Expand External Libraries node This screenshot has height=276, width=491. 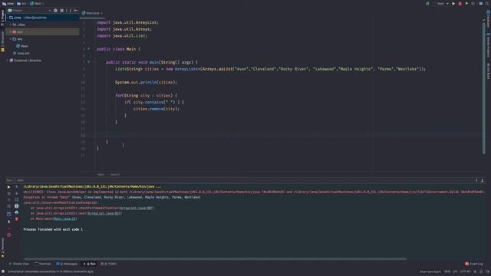(x=8, y=61)
